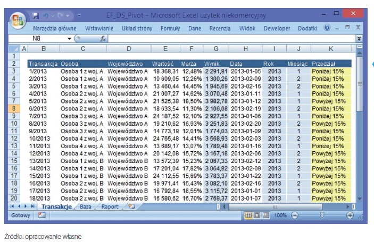
Task: Open the Baza worksheet tab
Action: pos(85,206)
